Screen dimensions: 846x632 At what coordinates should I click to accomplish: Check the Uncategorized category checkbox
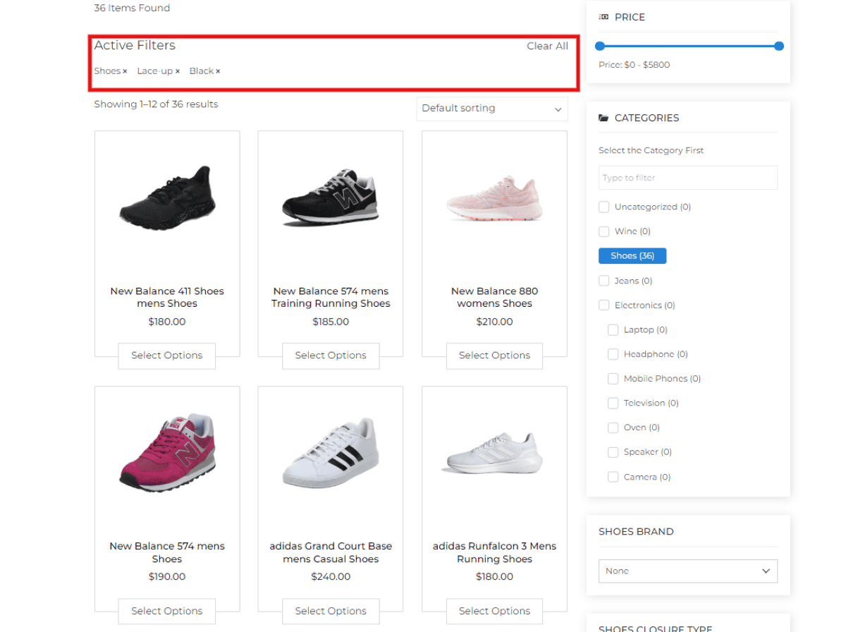[604, 207]
